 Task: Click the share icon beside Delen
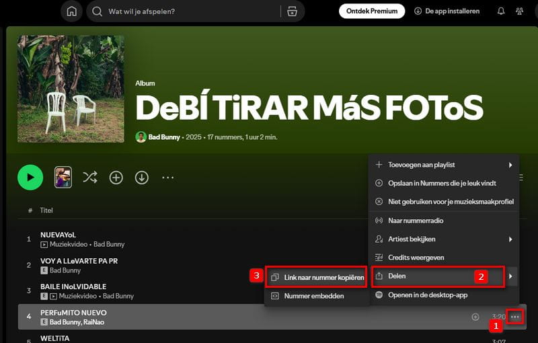[379, 276]
